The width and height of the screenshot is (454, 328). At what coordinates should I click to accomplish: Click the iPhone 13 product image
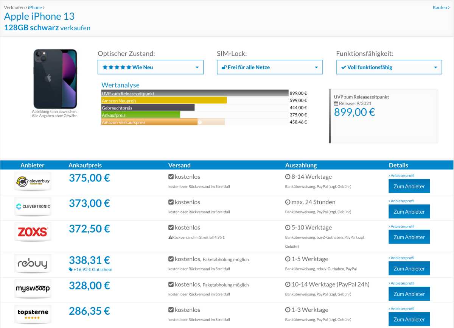click(x=55, y=79)
